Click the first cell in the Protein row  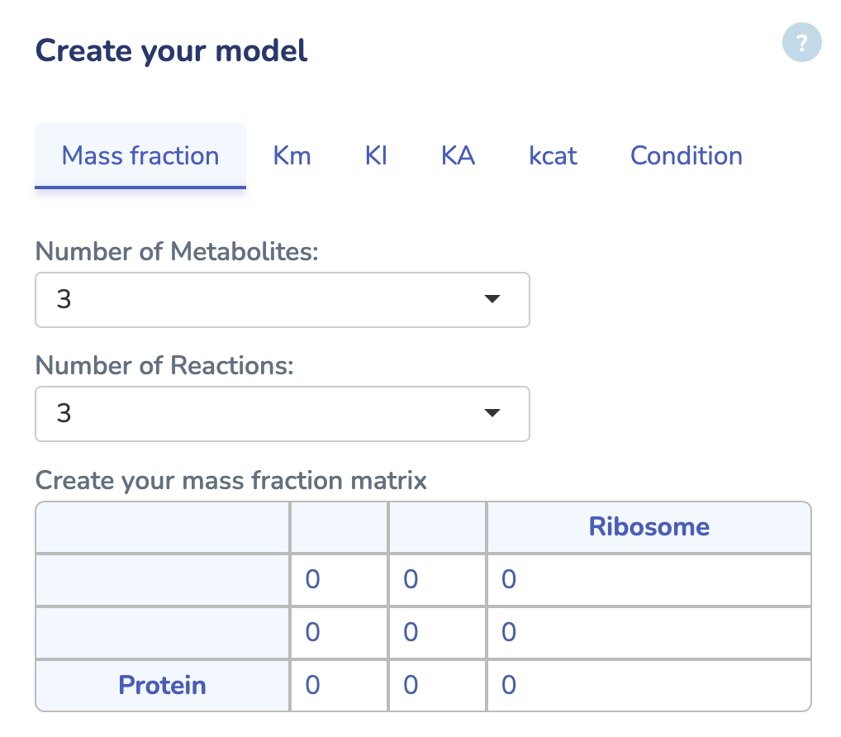(339, 685)
